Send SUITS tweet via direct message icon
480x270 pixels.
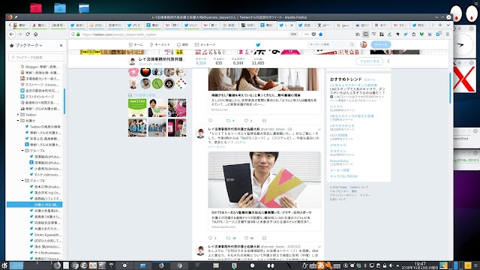tap(264, 238)
